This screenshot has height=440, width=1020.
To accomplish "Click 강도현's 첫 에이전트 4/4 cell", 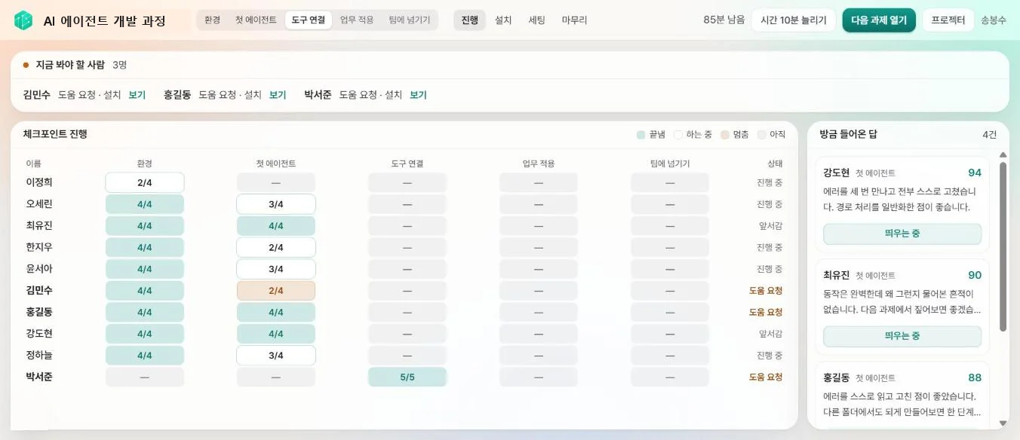I will (x=276, y=334).
